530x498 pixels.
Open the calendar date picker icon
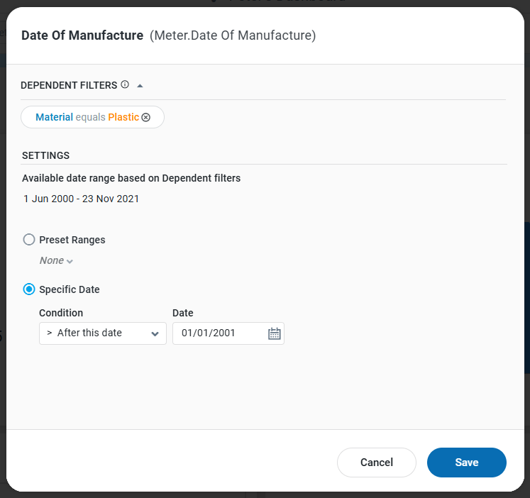(274, 333)
